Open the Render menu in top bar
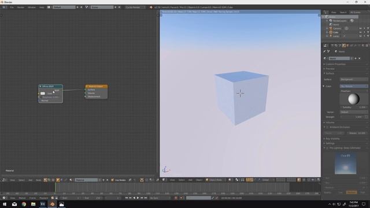The height and width of the screenshot is (208, 370). [21, 8]
